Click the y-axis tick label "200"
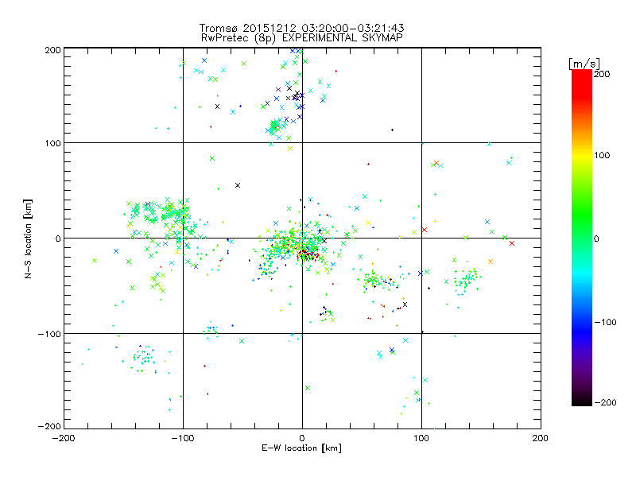This screenshot has height=477, width=636. [x=52, y=50]
